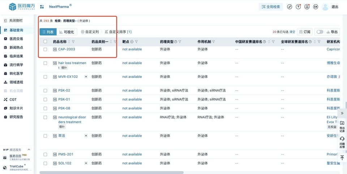Open 自定义排序 sort settings

[x=118, y=32]
